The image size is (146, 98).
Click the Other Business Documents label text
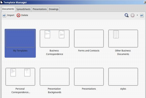point(123,52)
